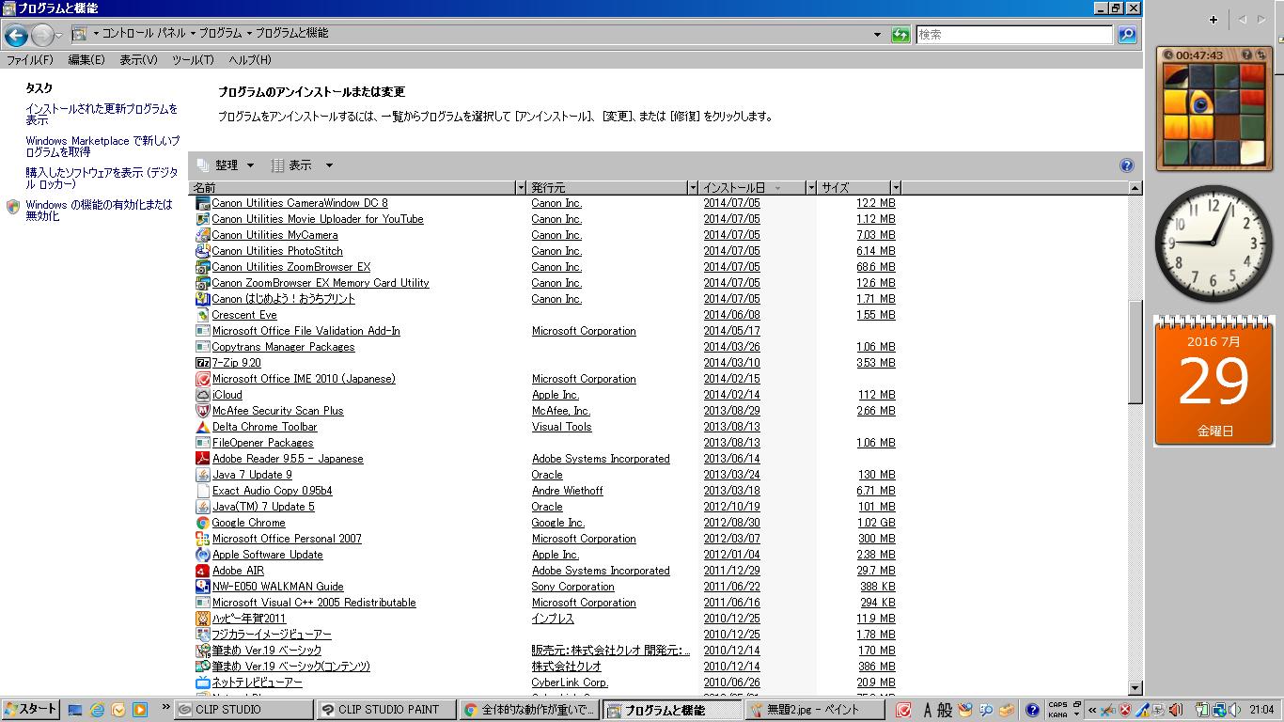Click the puzzle gadget shuffle icon

tap(1261, 55)
